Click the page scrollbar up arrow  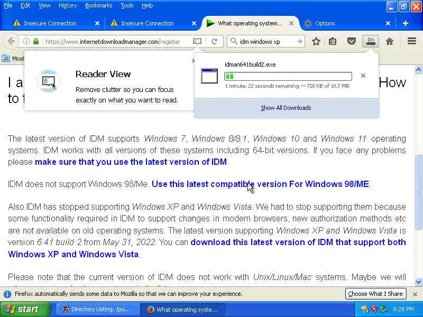click(418, 70)
